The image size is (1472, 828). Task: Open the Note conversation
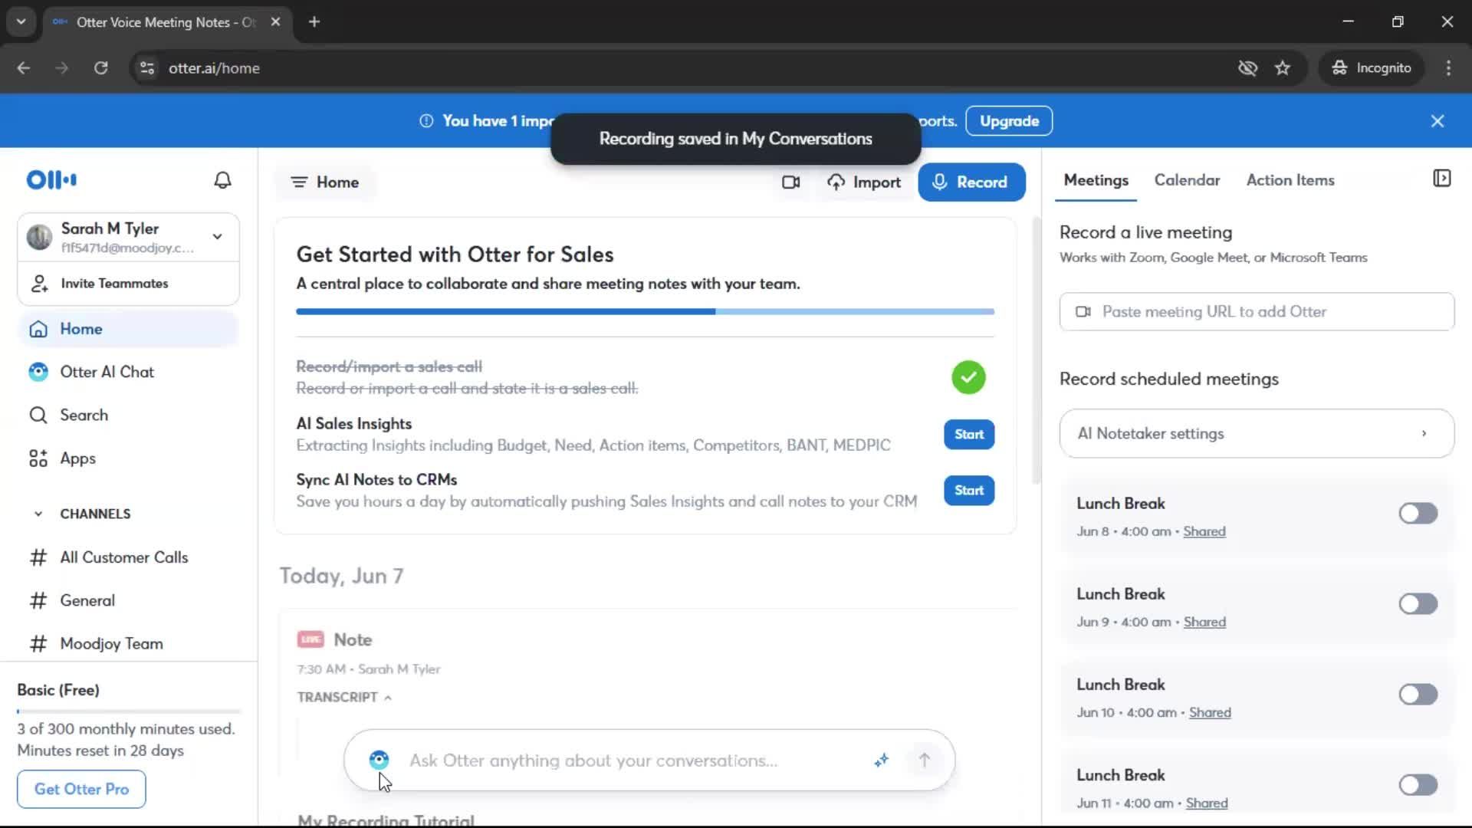(x=353, y=639)
